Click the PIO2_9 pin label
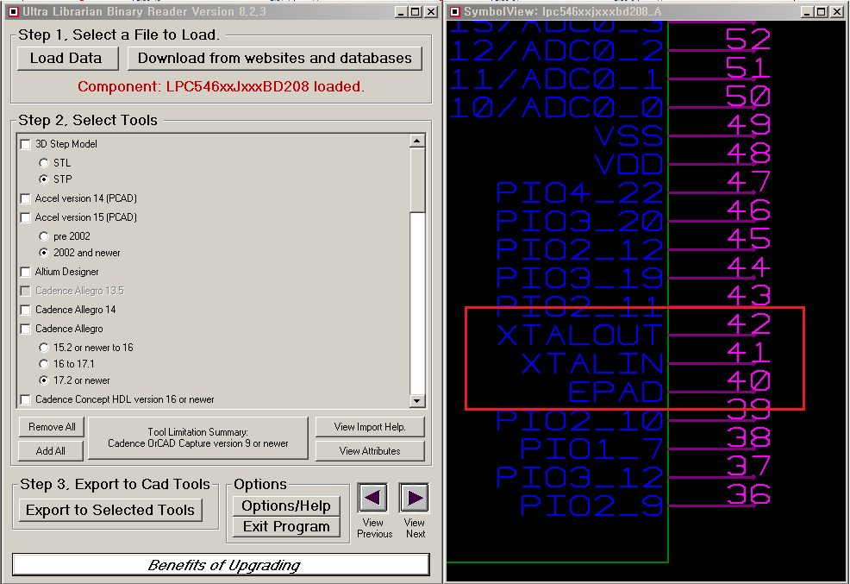This screenshot has height=584, width=850. click(x=592, y=506)
